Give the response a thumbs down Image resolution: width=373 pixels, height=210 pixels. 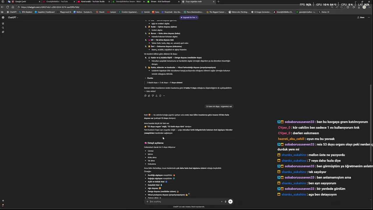point(153,96)
